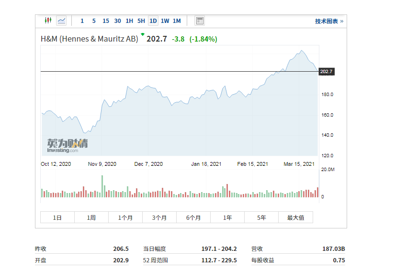
Task: Show the 1个月 time range
Action: pyautogui.click(x=125, y=217)
